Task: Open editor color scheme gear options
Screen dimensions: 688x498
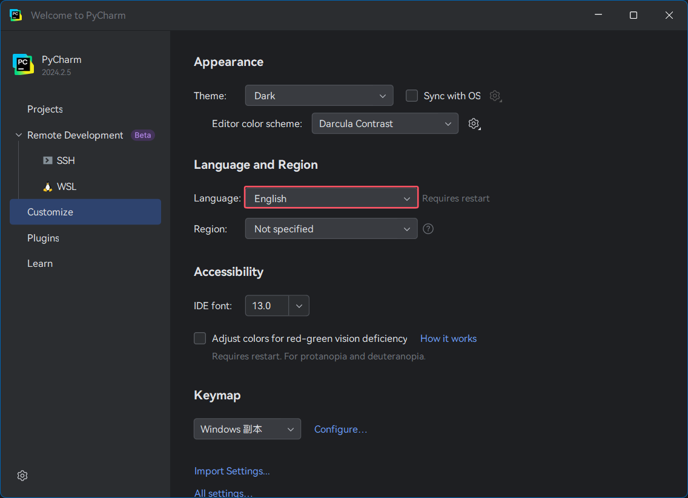Action: 474,123
